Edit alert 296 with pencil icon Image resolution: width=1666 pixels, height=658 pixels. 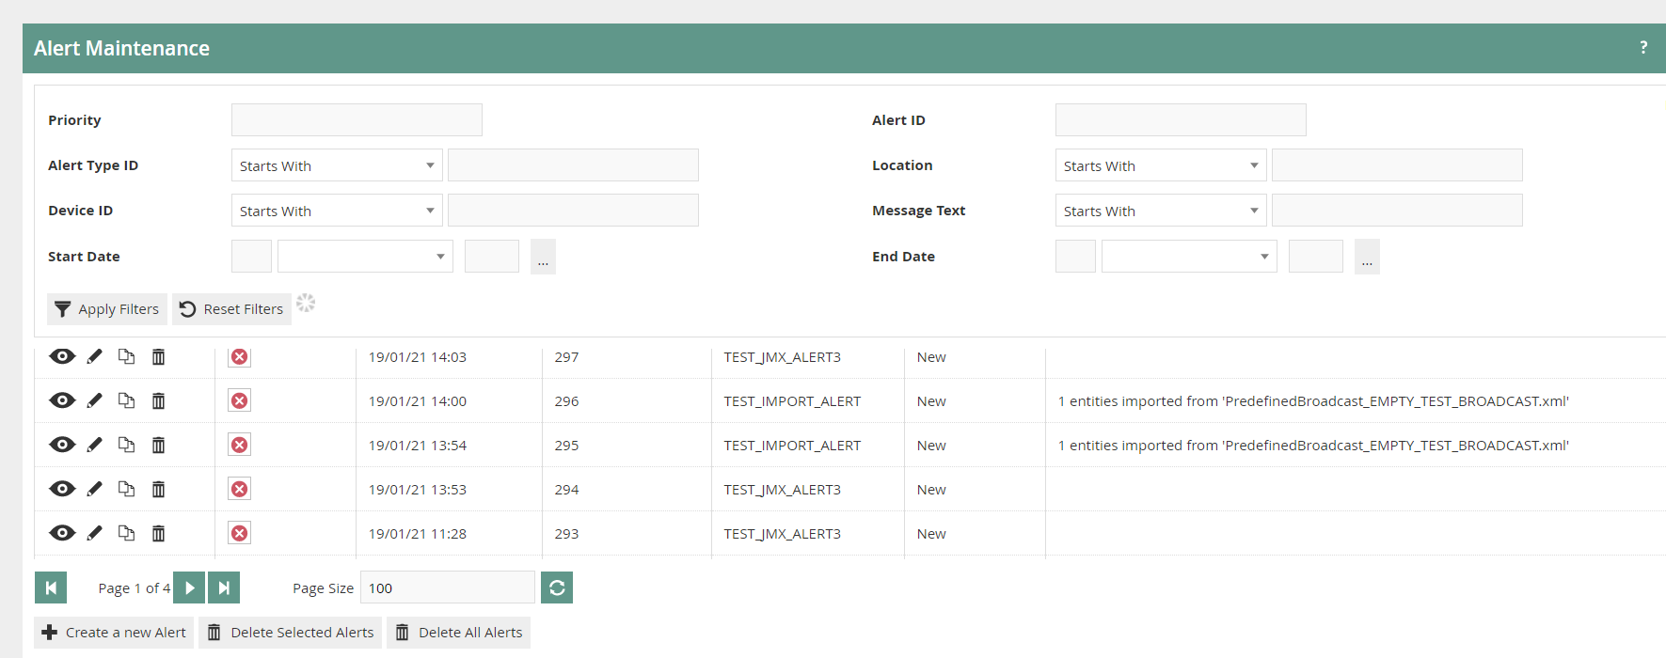click(94, 400)
